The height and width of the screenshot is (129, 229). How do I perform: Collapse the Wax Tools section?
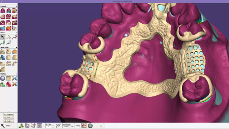tap(16, 47)
